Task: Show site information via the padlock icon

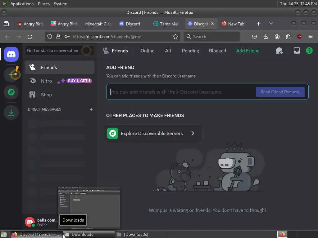Action: coord(58,37)
